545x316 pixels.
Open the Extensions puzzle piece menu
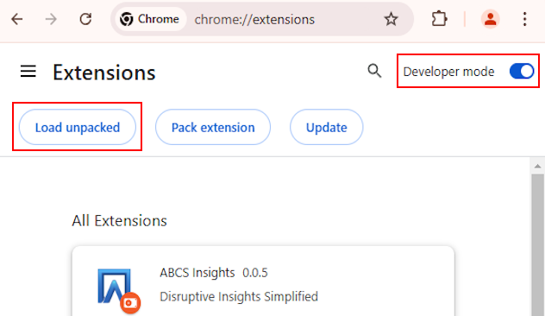click(x=439, y=19)
